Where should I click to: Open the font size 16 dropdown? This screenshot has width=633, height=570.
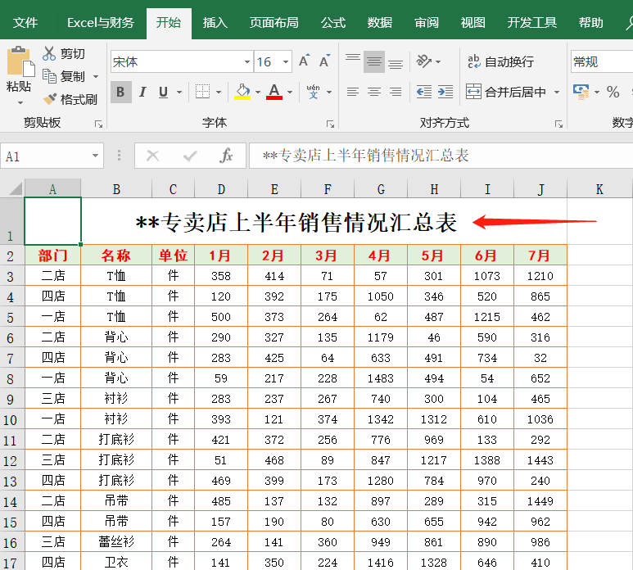(286, 61)
